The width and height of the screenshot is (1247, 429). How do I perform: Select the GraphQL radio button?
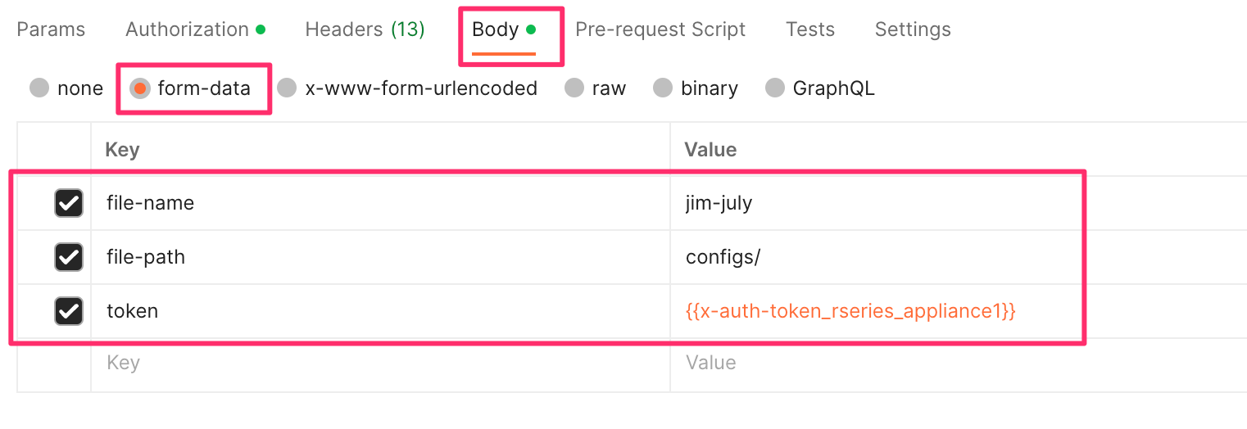pyautogui.click(x=775, y=88)
